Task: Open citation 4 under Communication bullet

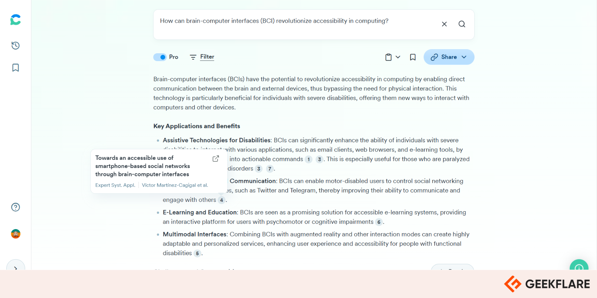Action: pyautogui.click(x=222, y=200)
